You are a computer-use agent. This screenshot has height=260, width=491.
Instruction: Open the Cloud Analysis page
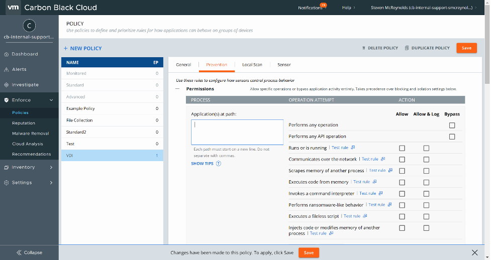(28, 144)
